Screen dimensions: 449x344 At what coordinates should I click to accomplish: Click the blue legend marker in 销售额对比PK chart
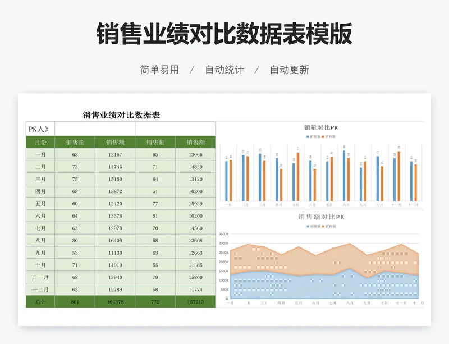pos(308,227)
